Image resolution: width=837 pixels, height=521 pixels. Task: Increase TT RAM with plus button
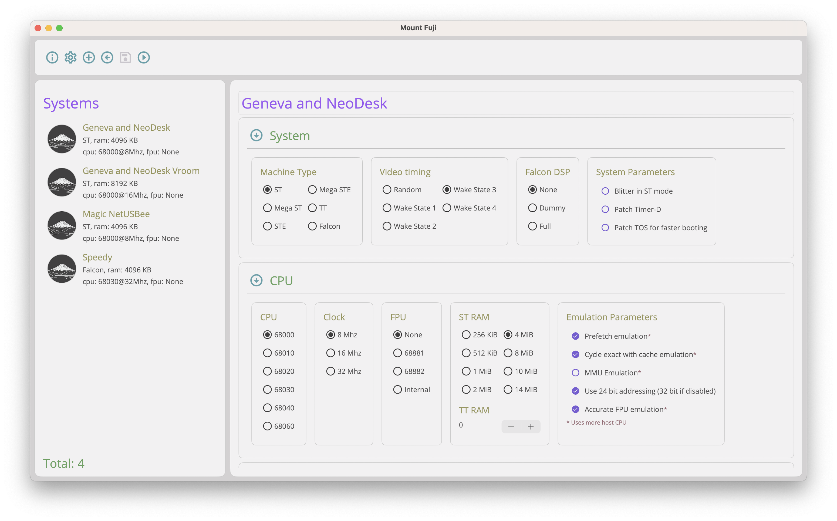531,427
